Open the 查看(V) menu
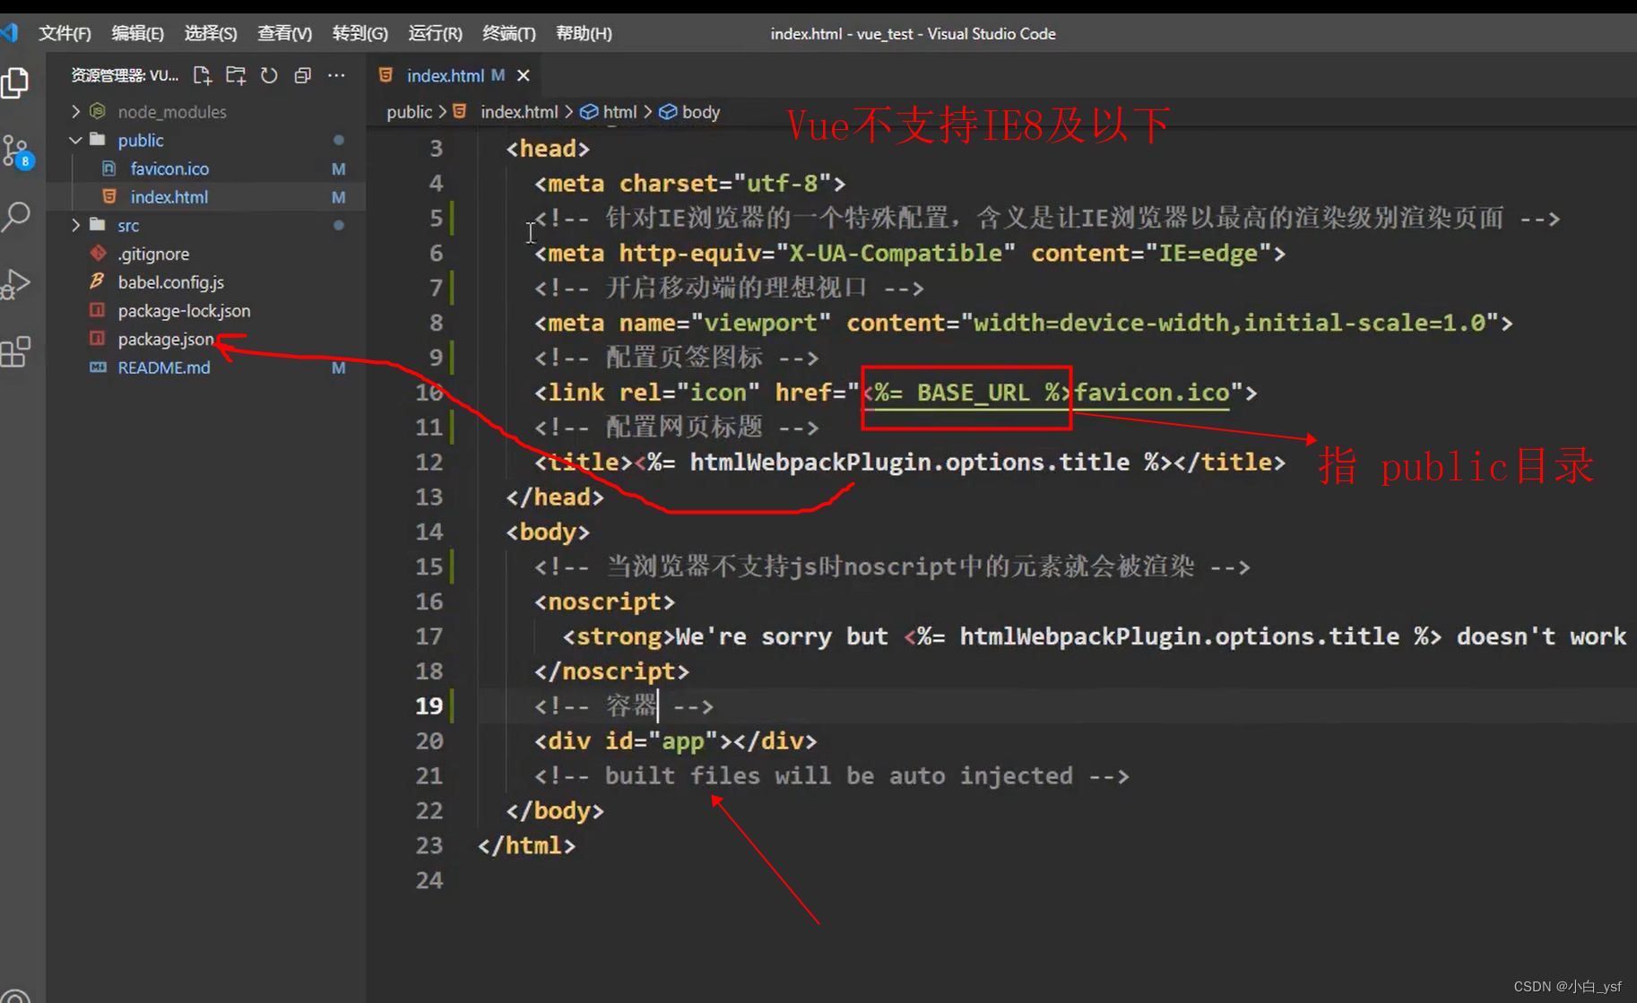This screenshot has width=1637, height=1003. click(285, 33)
